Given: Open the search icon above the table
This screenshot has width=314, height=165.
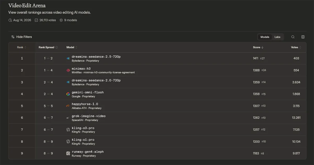Looking at the screenshot, I should click(x=293, y=37).
